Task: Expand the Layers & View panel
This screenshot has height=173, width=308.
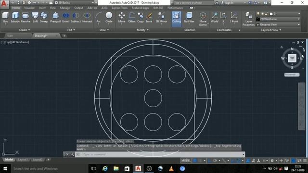Action: [271, 30]
